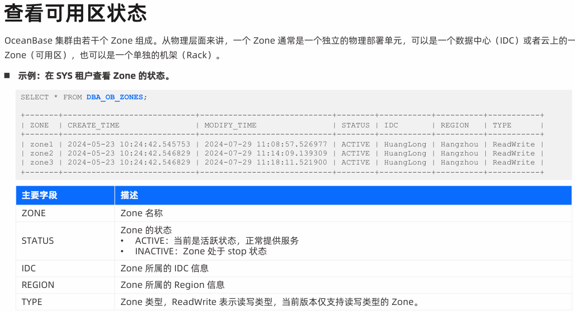This screenshot has width=575, height=313.
Task: Click the CREATE_TIME column header in output
Action: [93, 125]
